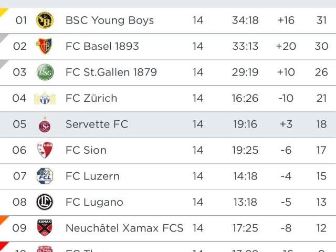The image size is (336, 252).
Task: Click the FC Zürich club crest
Action: pyautogui.click(x=45, y=98)
